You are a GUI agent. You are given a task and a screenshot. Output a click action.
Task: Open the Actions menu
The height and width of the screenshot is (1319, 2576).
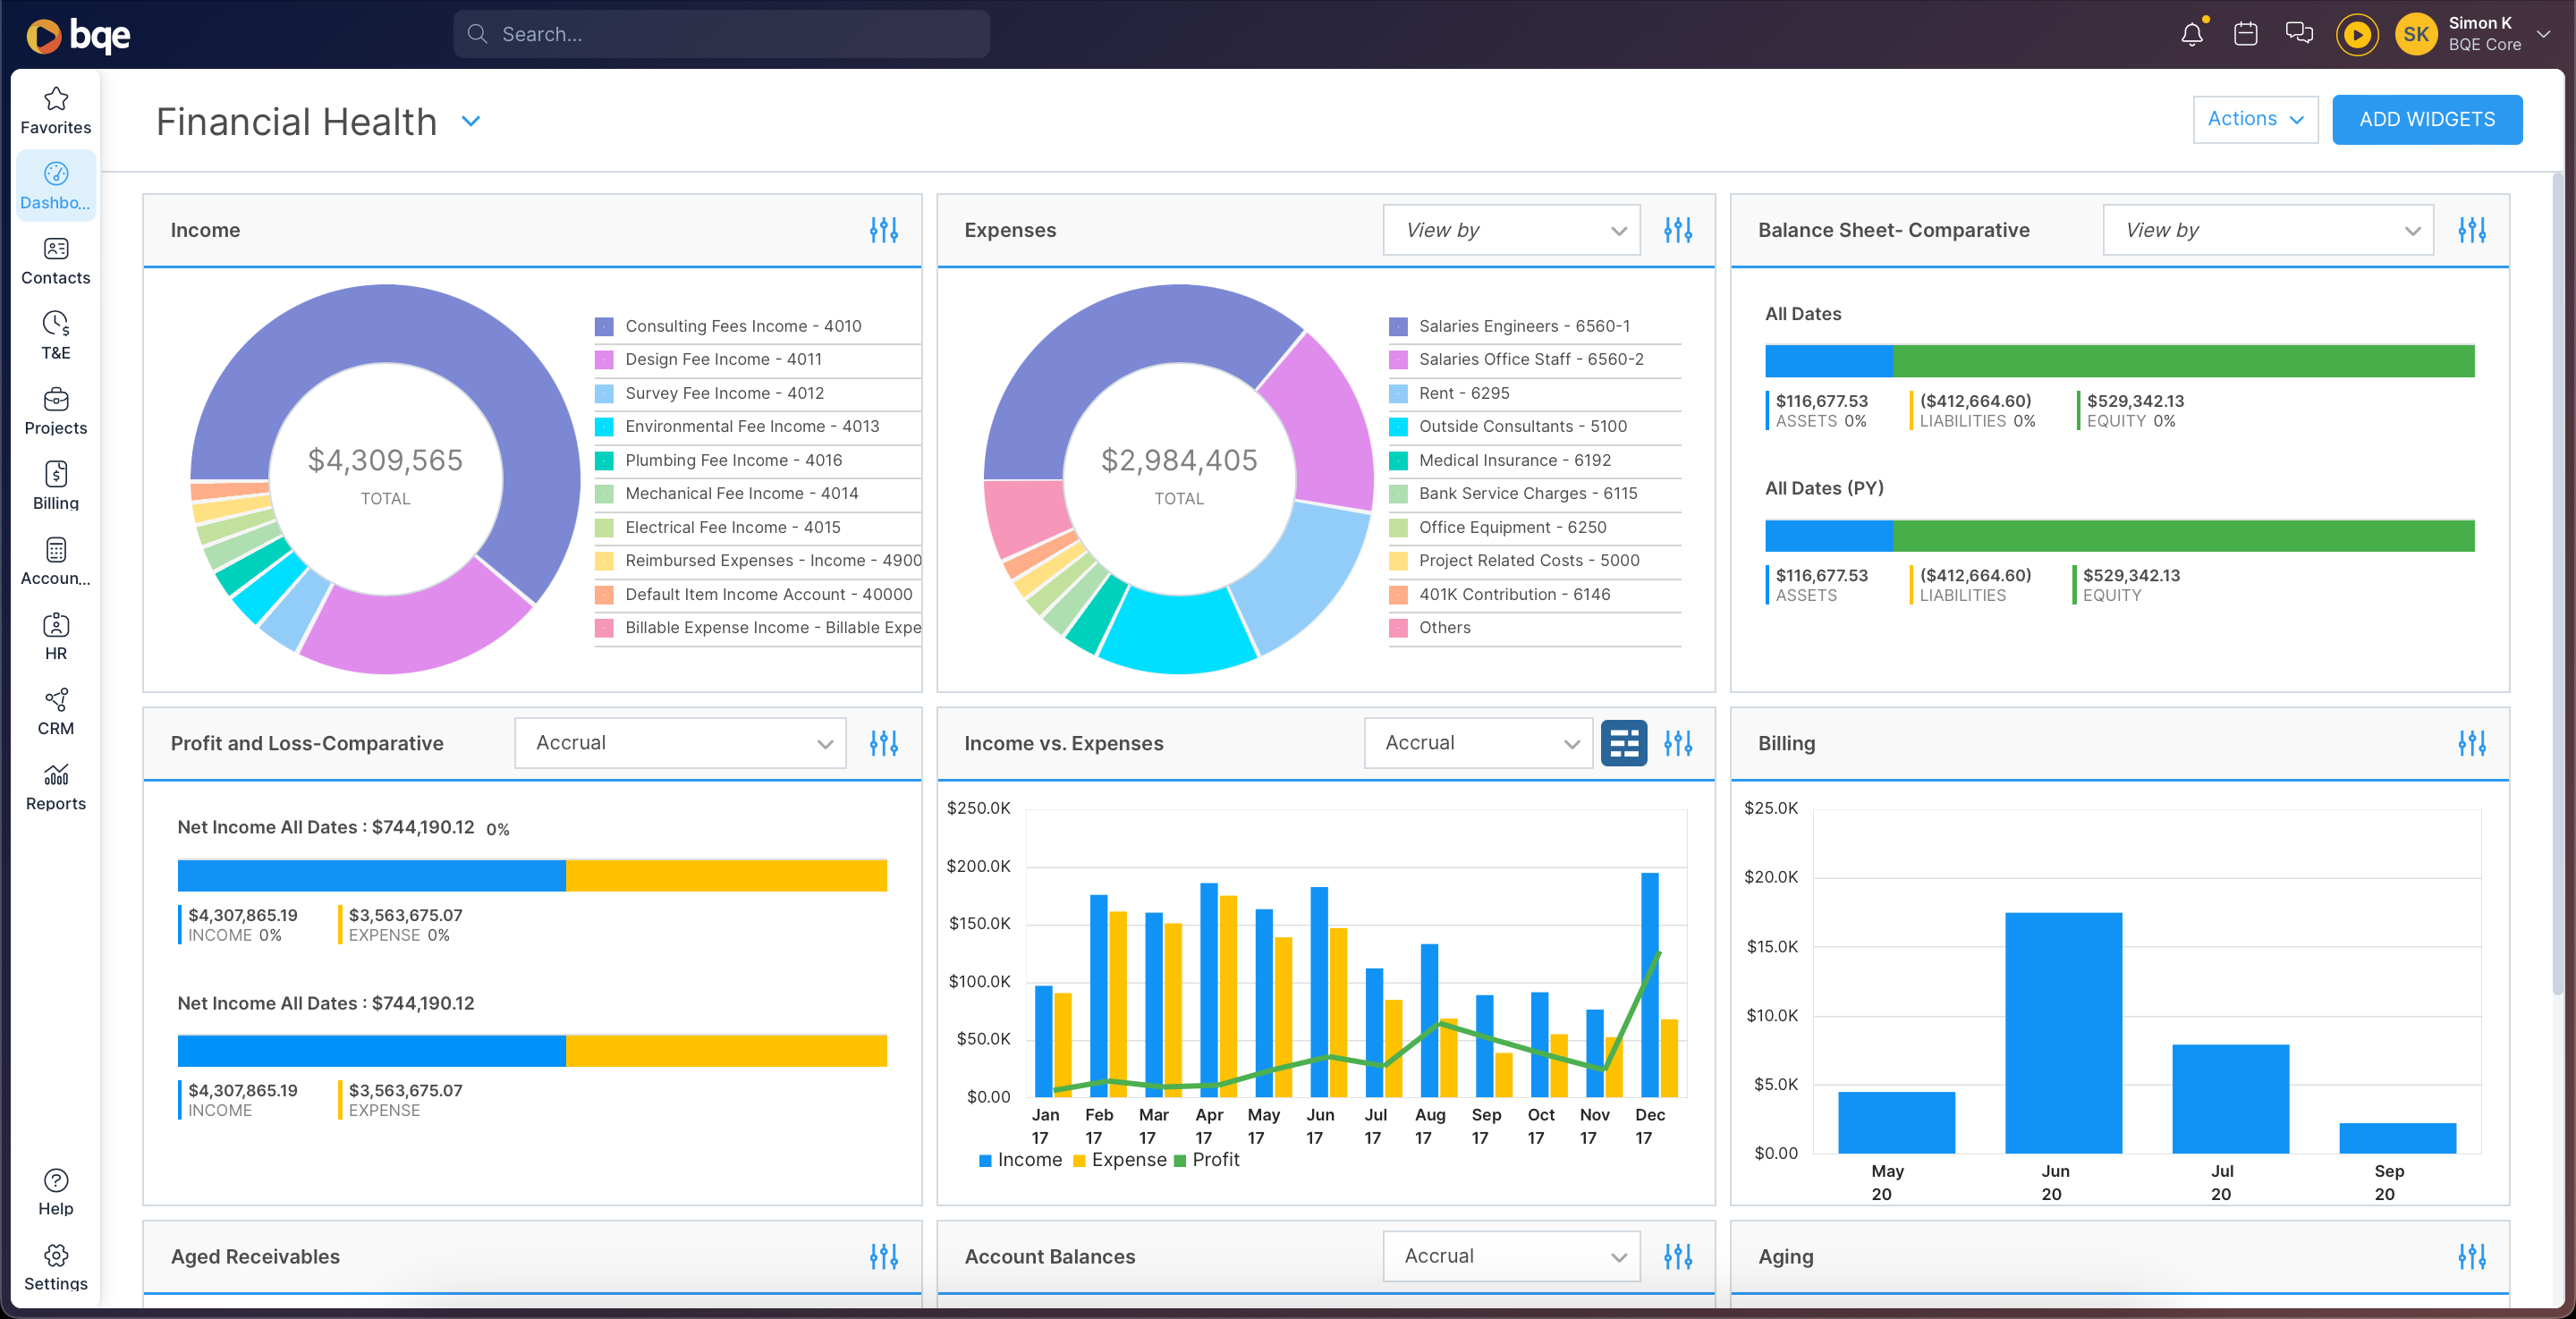pos(2255,119)
